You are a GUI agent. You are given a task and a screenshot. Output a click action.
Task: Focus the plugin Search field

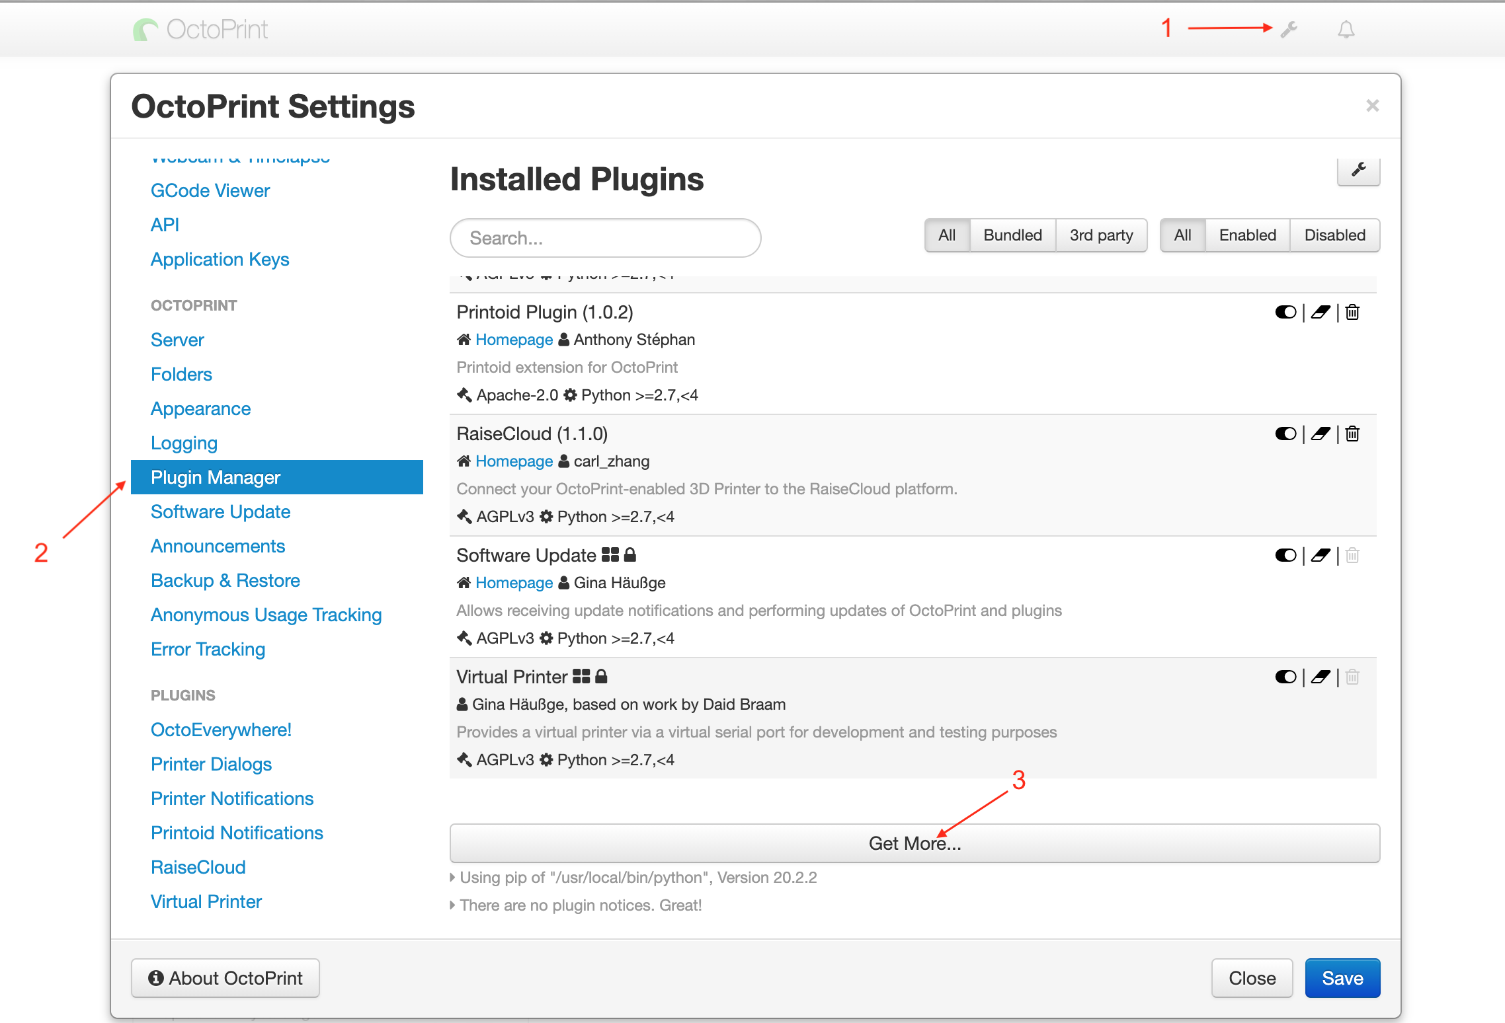tap(605, 238)
